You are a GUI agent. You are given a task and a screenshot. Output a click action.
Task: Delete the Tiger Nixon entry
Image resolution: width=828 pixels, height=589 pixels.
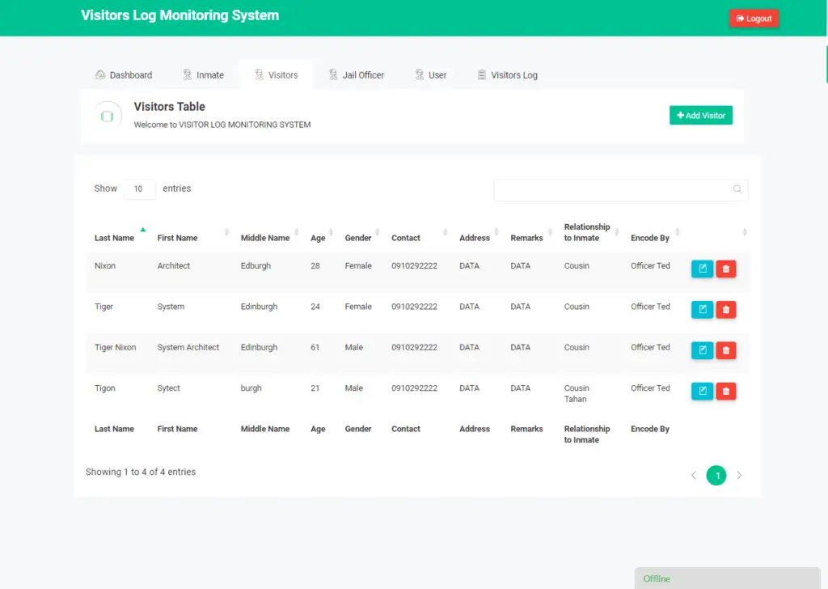coord(726,350)
